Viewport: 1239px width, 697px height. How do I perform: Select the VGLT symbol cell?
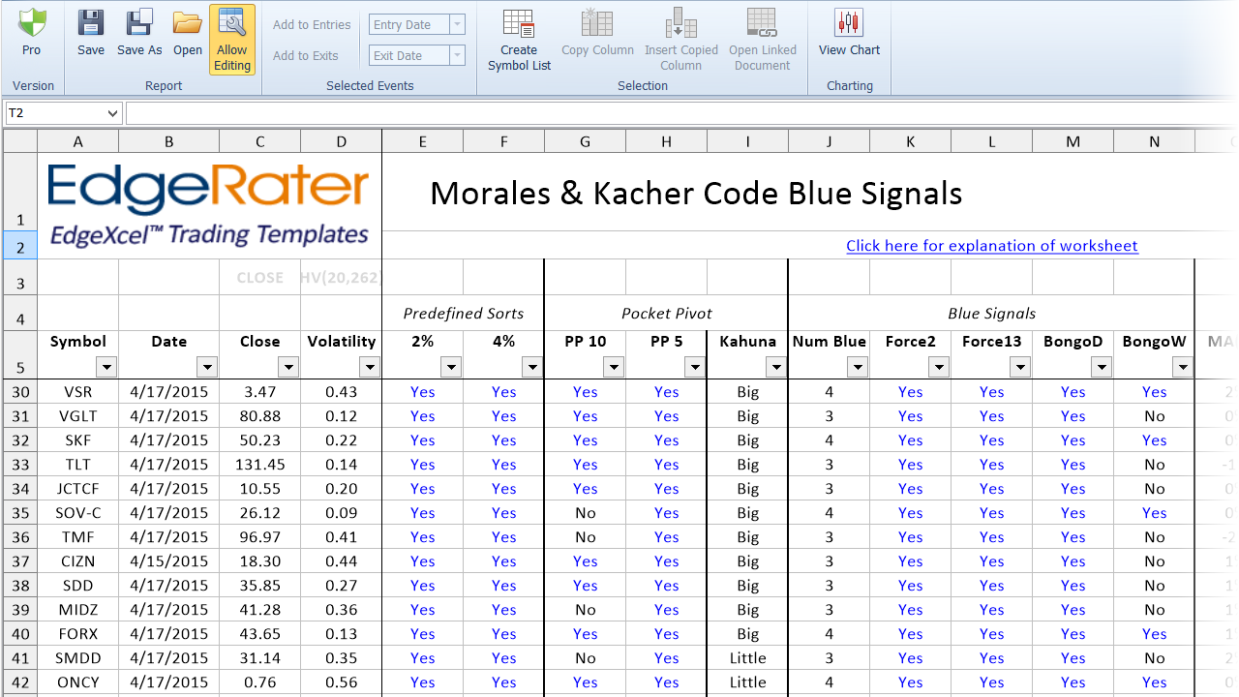[78, 416]
